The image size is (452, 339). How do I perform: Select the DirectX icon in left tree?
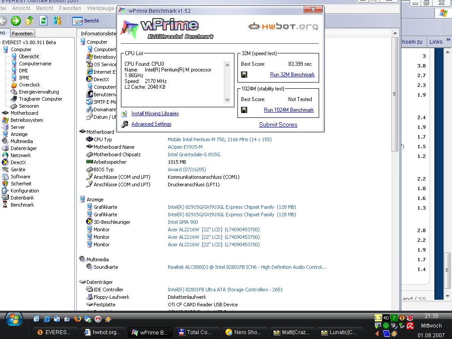tap(5, 162)
